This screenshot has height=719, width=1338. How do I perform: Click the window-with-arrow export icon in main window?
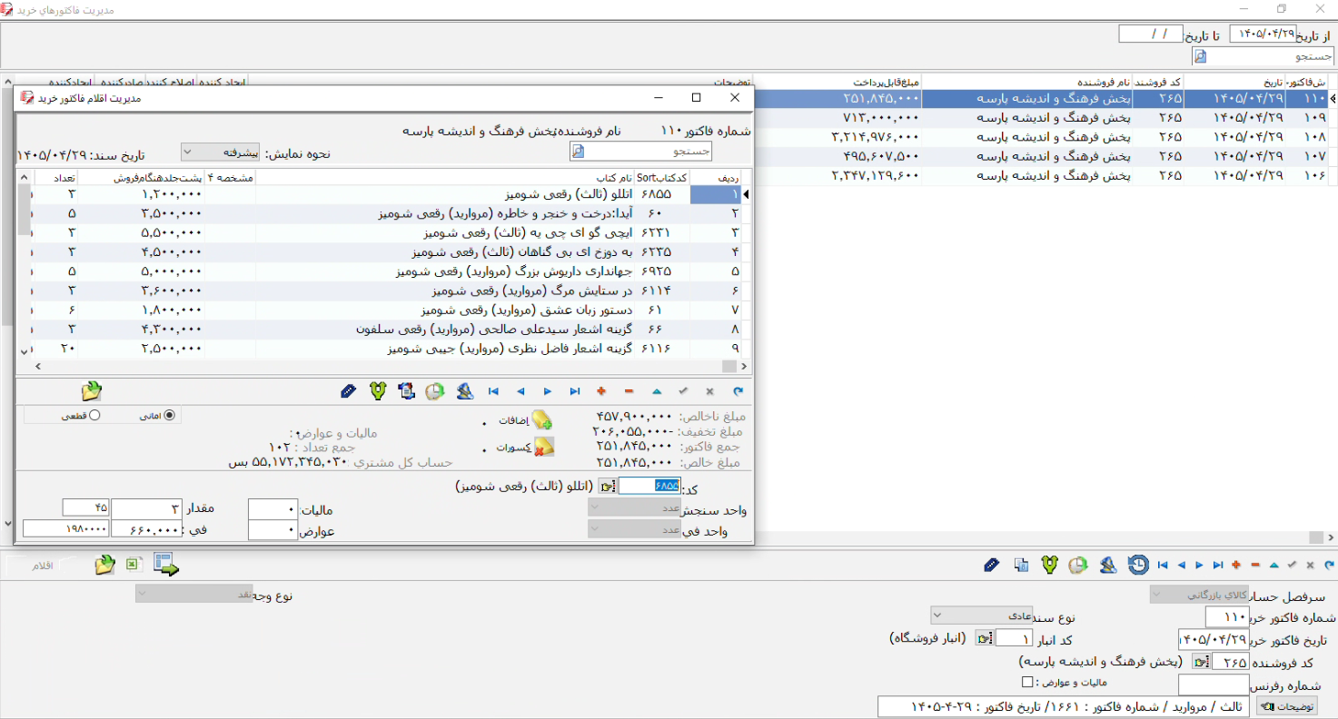point(166,565)
